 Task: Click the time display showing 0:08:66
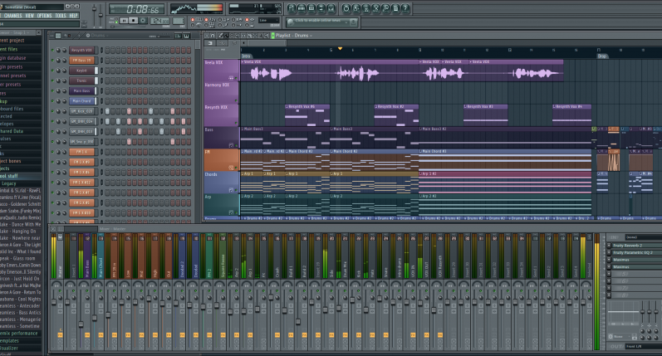tap(136, 9)
